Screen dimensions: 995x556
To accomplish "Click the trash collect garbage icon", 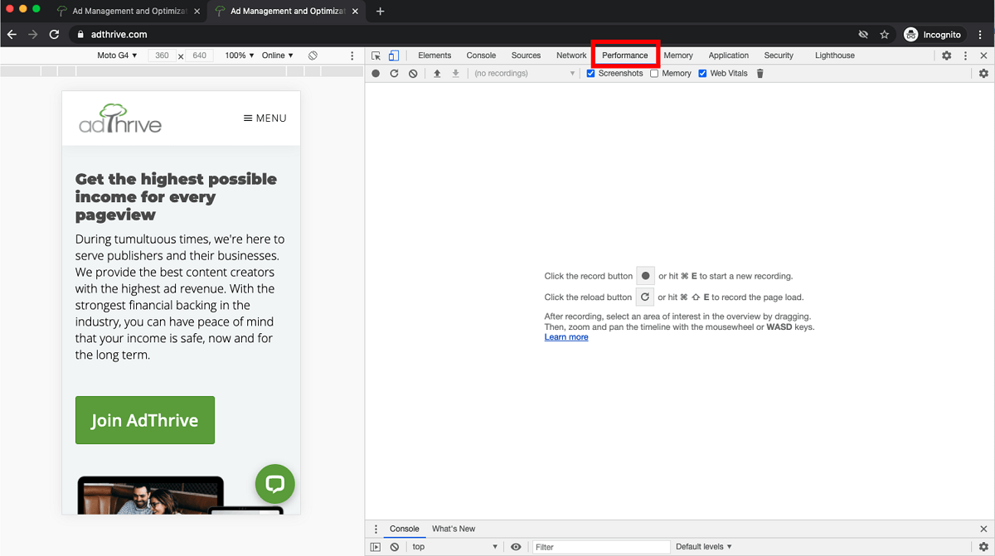I will tap(760, 74).
